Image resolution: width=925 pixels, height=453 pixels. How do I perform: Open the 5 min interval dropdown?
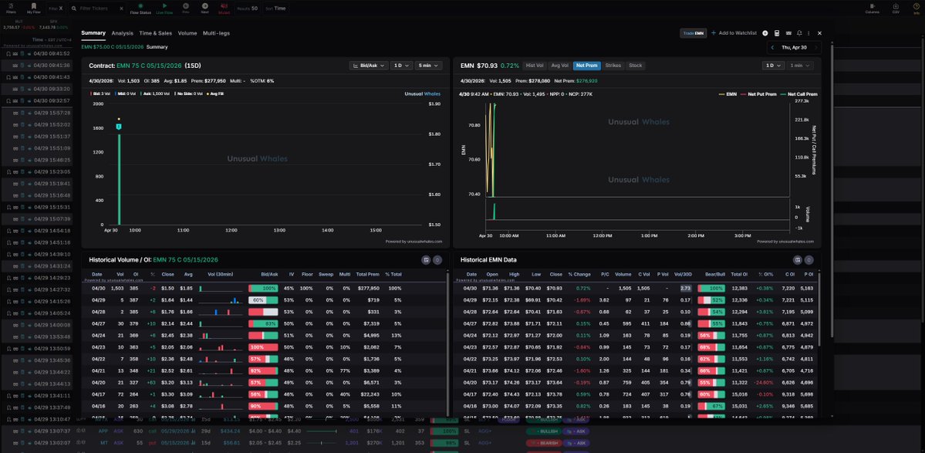pos(428,66)
